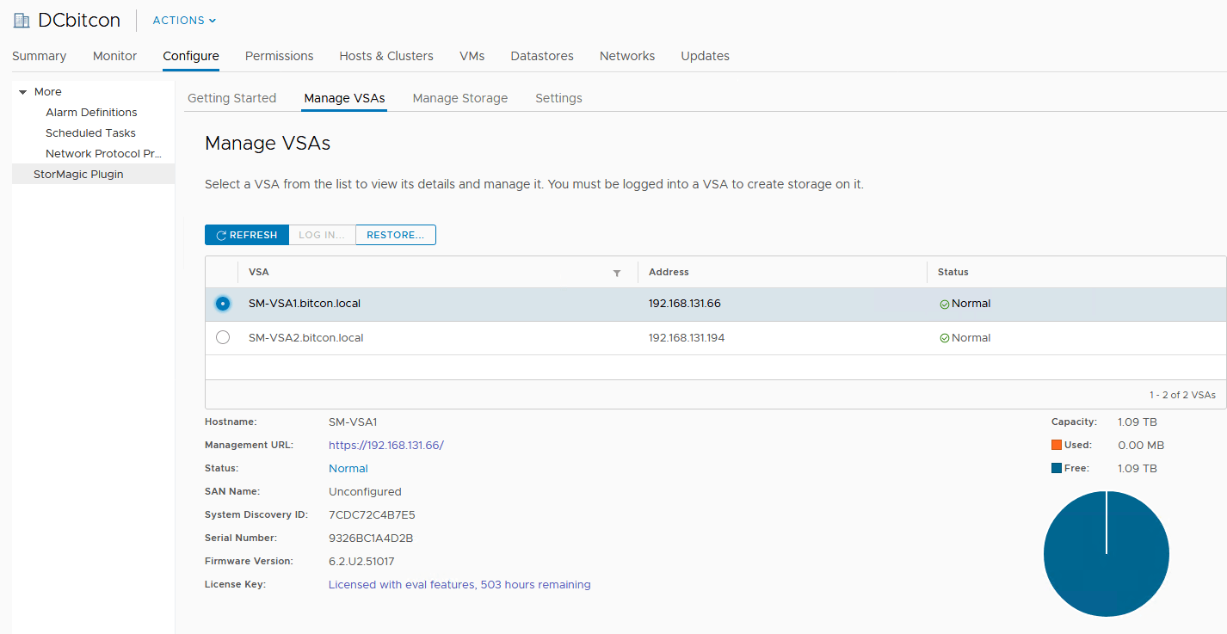
Task: Click the Restore button
Action: 395,235
